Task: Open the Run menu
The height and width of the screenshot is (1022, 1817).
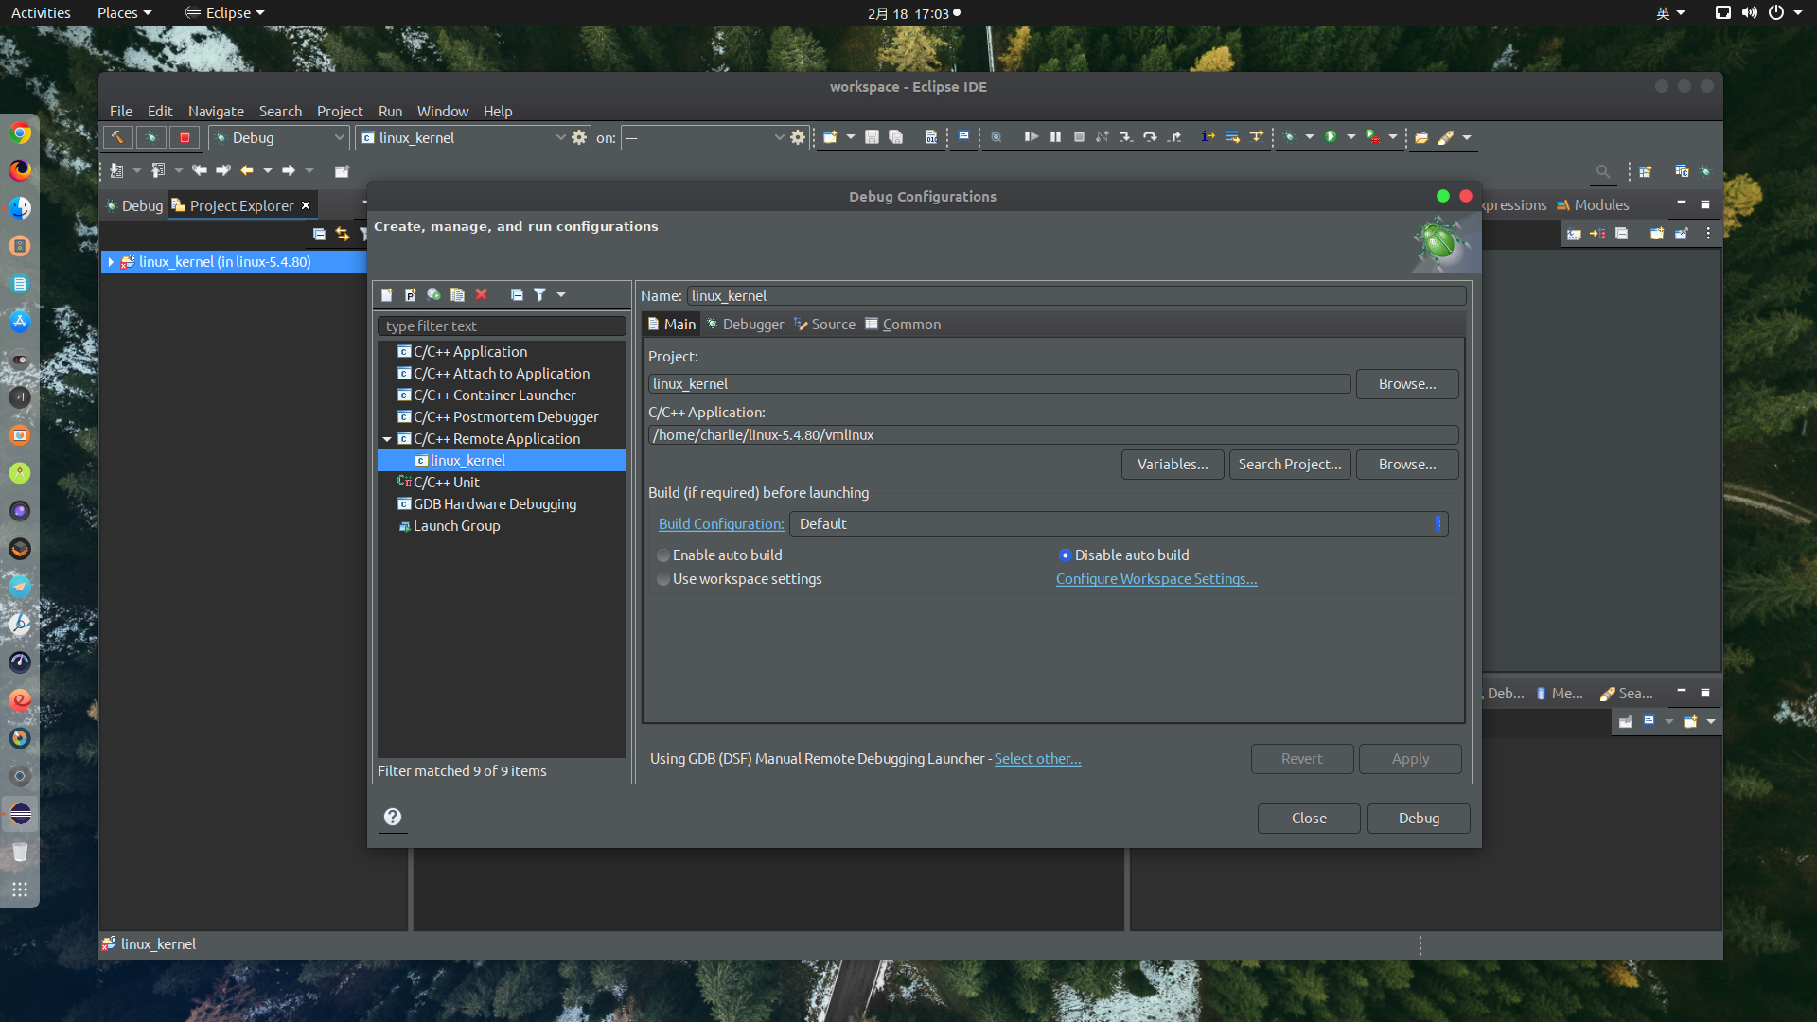Action: (x=390, y=112)
